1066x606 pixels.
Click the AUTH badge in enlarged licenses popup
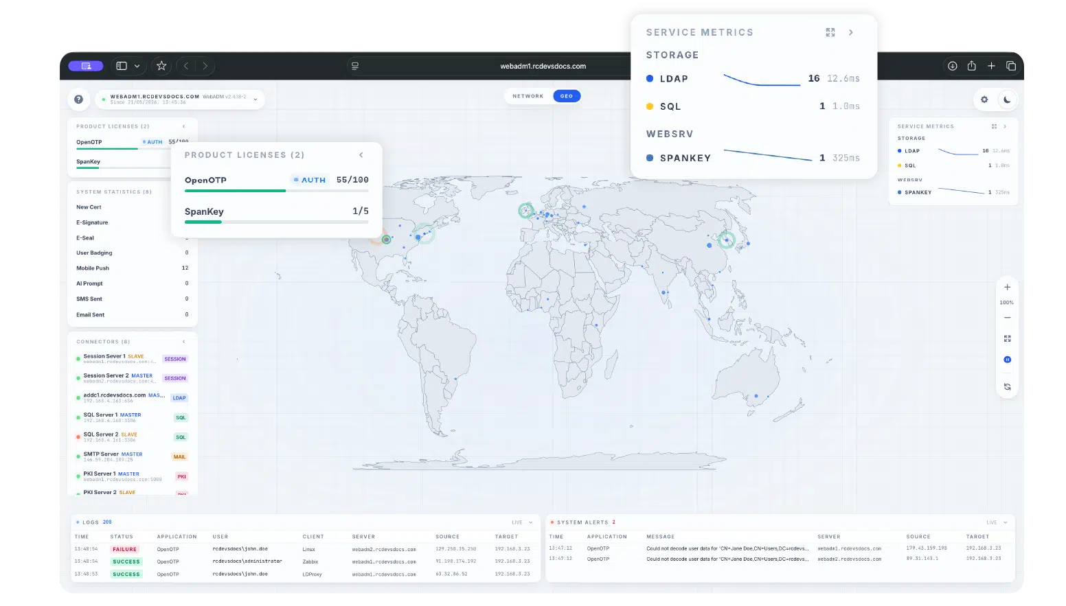[310, 180]
